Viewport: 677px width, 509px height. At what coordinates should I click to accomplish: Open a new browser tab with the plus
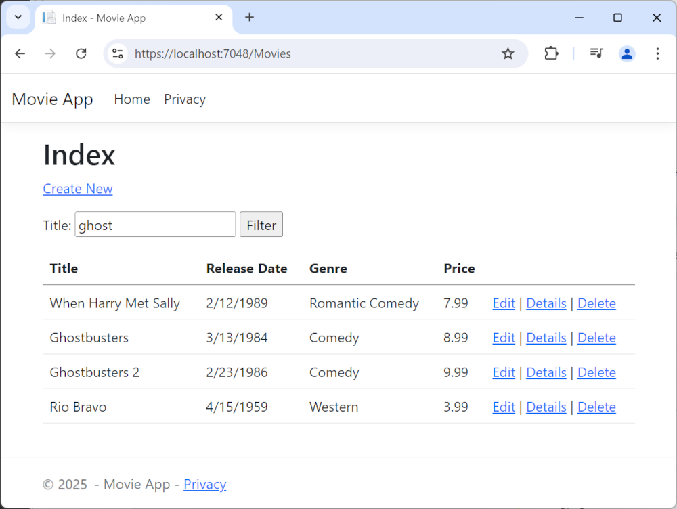coord(249,17)
